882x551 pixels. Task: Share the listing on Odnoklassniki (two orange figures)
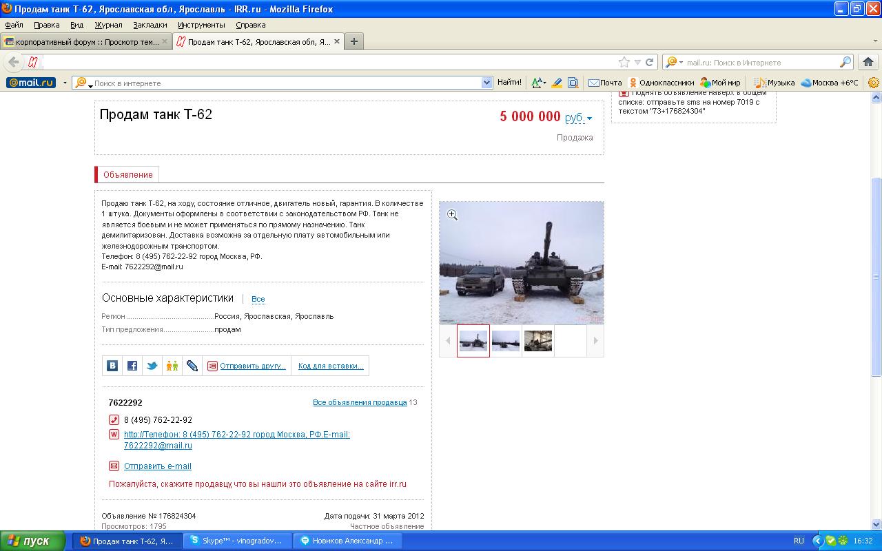[x=172, y=366]
